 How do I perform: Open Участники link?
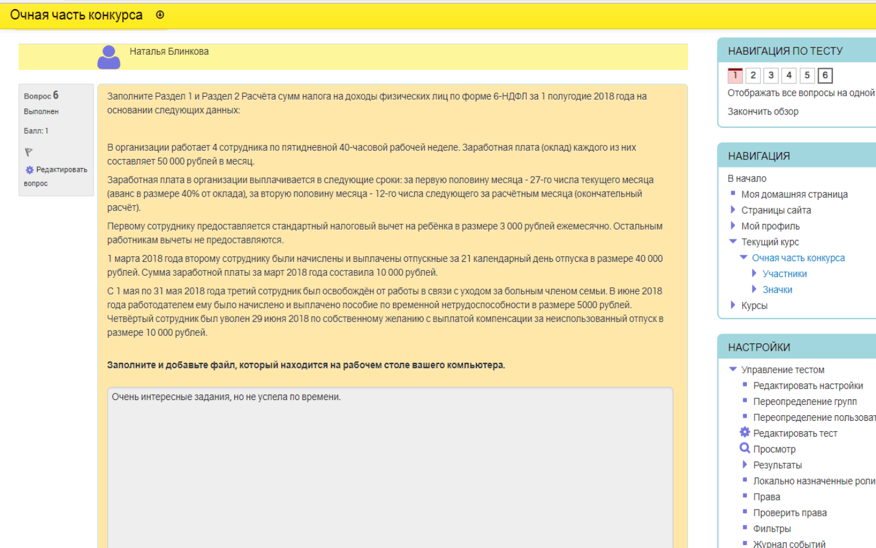coord(785,273)
